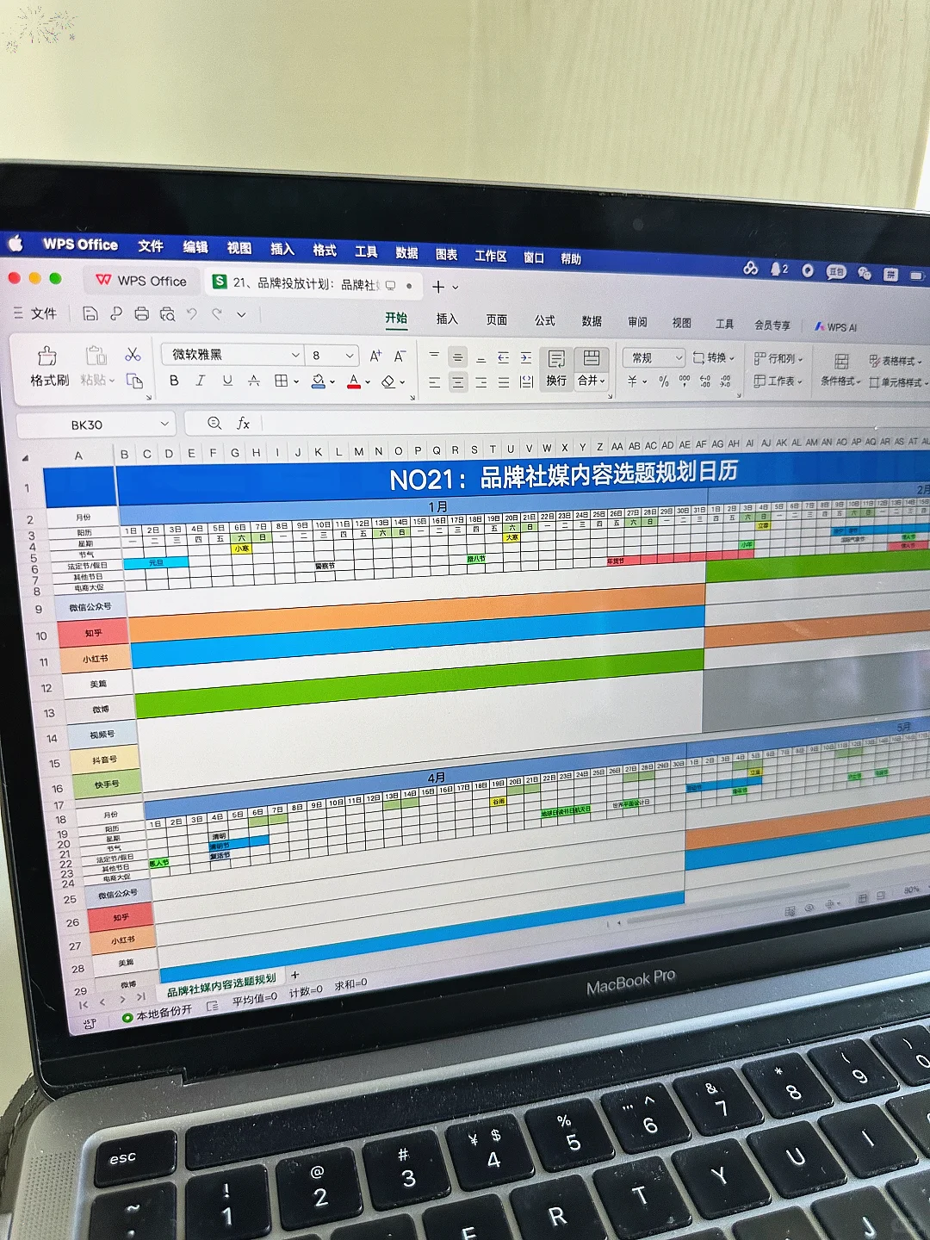Redo the last undone action
This screenshot has height=1240, width=930.
pyautogui.click(x=217, y=314)
